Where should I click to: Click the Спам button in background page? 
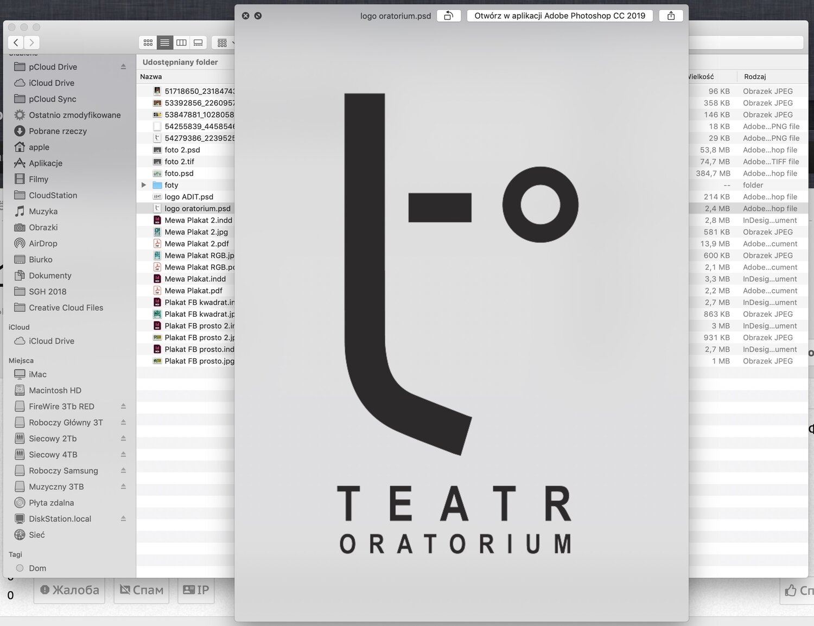coord(142,590)
